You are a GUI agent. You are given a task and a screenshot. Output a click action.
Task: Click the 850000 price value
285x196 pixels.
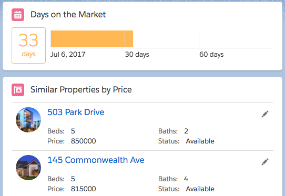point(84,141)
